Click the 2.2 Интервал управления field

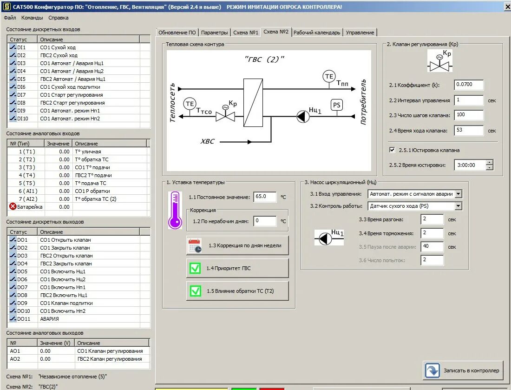(x=469, y=100)
